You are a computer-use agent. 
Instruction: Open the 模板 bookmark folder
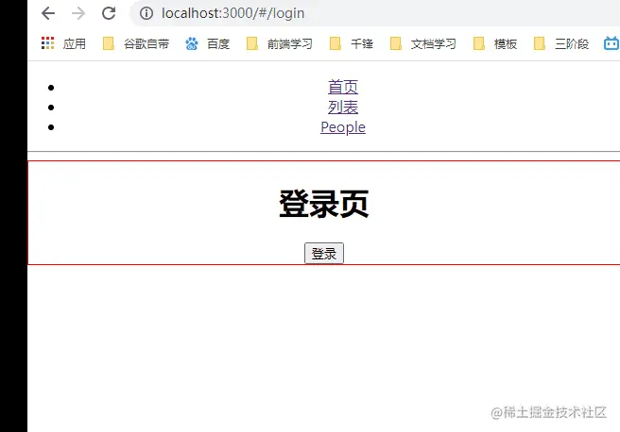[495, 43]
